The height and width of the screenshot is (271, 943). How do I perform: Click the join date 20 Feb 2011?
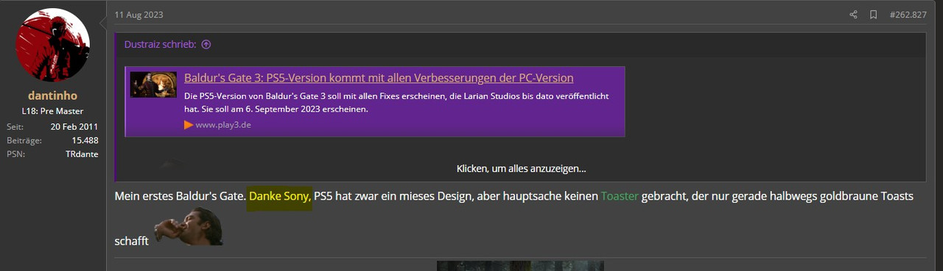(x=74, y=126)
